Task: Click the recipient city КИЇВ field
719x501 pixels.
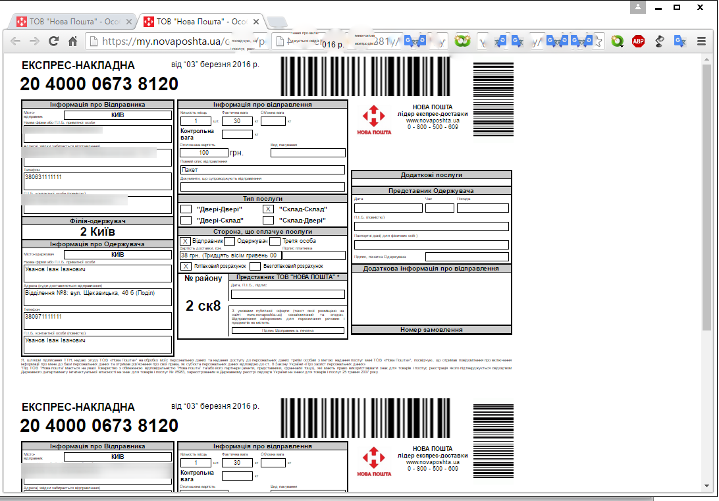Action: [118, 254]
